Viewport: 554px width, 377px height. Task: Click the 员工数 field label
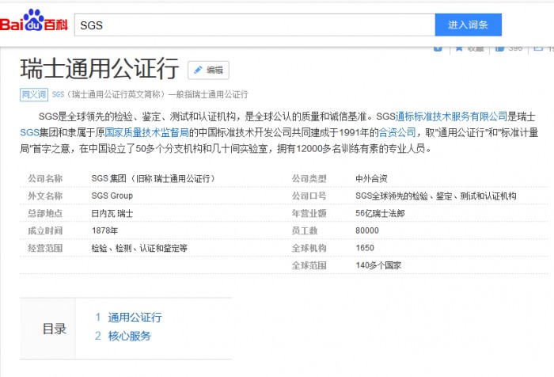305,230
